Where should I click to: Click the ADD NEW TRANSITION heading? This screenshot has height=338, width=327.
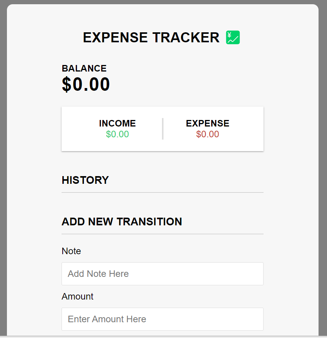[x=122, y=221]
